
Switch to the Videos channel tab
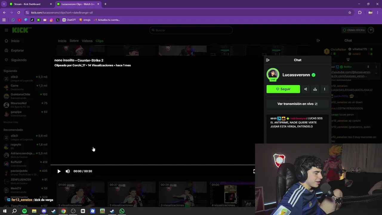click(x=87, y=41)
